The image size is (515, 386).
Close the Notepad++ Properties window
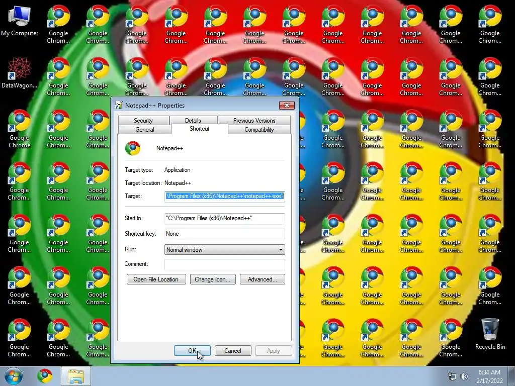tap(287, 106)
